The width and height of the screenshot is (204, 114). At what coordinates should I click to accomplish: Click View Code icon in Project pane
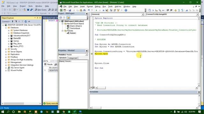pyautogui.click(x=61, y=18)
